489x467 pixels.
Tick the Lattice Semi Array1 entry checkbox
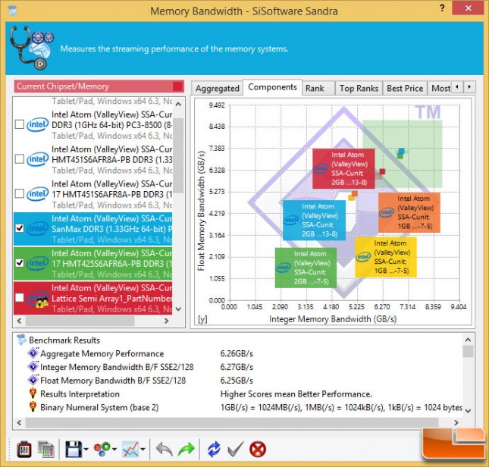20,297
